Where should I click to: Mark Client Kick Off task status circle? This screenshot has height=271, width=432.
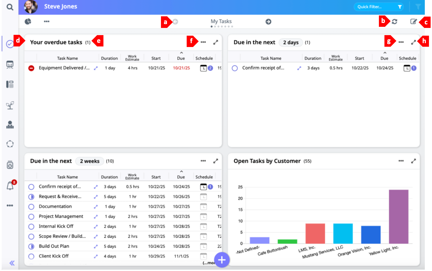pyautogui.click(x=31, y=257)
